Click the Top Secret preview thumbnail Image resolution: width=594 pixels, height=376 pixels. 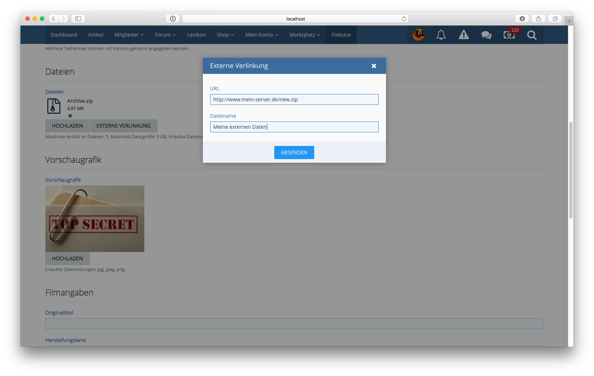pos(94,219)
